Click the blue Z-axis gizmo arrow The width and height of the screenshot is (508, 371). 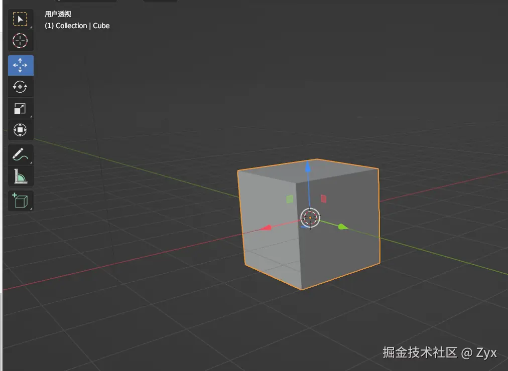(x=308, y=168)
